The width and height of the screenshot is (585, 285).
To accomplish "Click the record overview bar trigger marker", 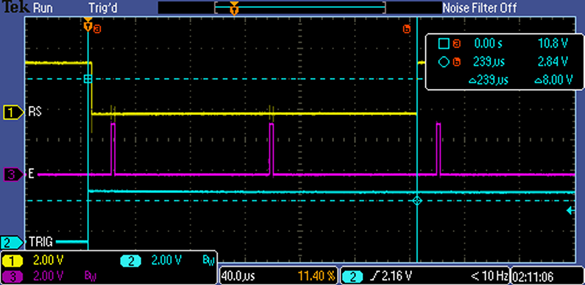I will point(234,9).
